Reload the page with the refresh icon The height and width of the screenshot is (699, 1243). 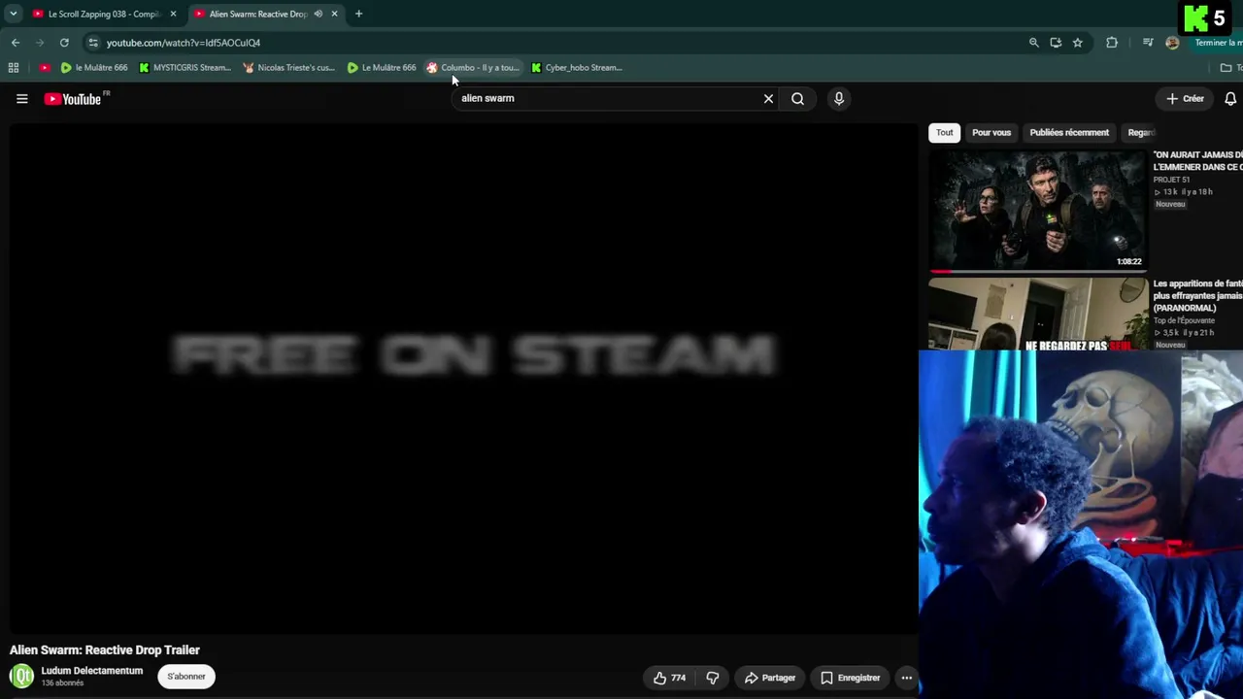[x=64, y=43]
